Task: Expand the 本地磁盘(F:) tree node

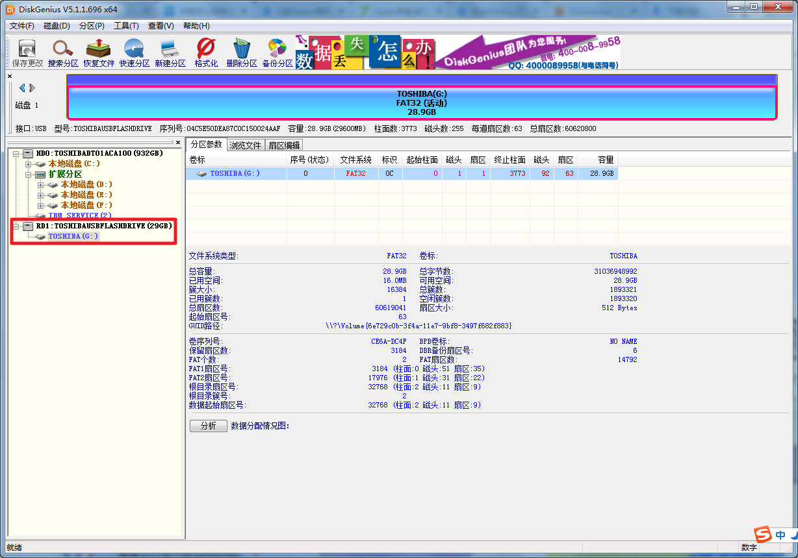Action: (41, 205)
